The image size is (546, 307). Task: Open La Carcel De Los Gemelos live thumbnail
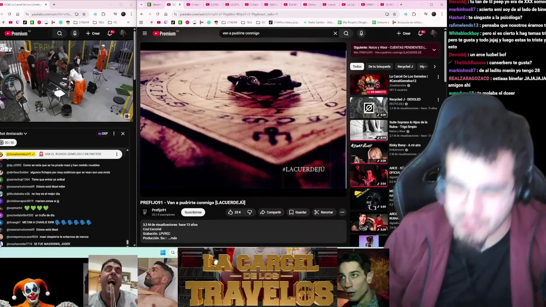369,84
